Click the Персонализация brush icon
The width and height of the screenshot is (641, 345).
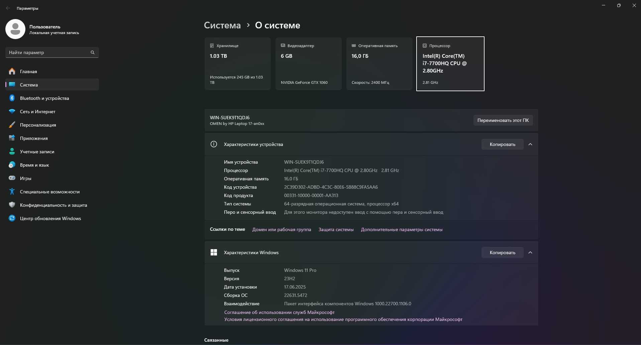12,125
